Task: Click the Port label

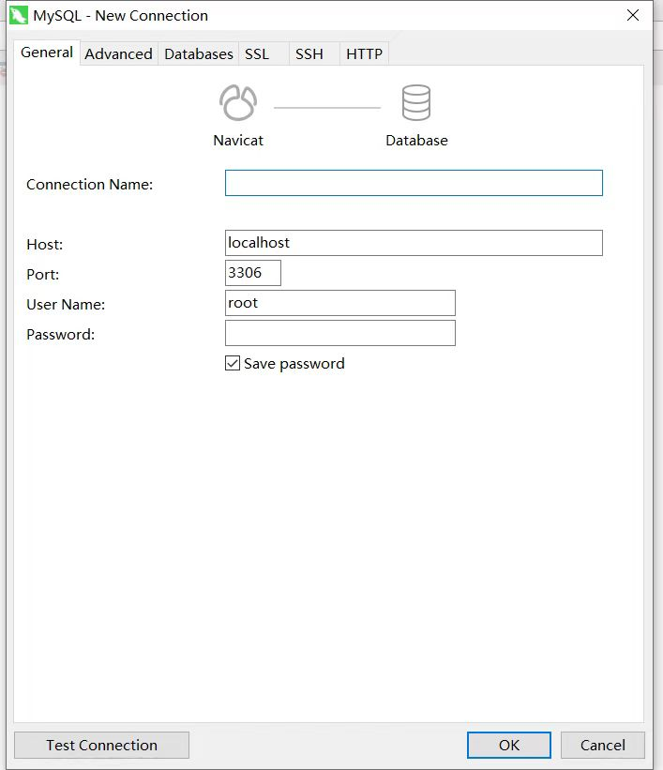Action: click(x=43, y=274)
